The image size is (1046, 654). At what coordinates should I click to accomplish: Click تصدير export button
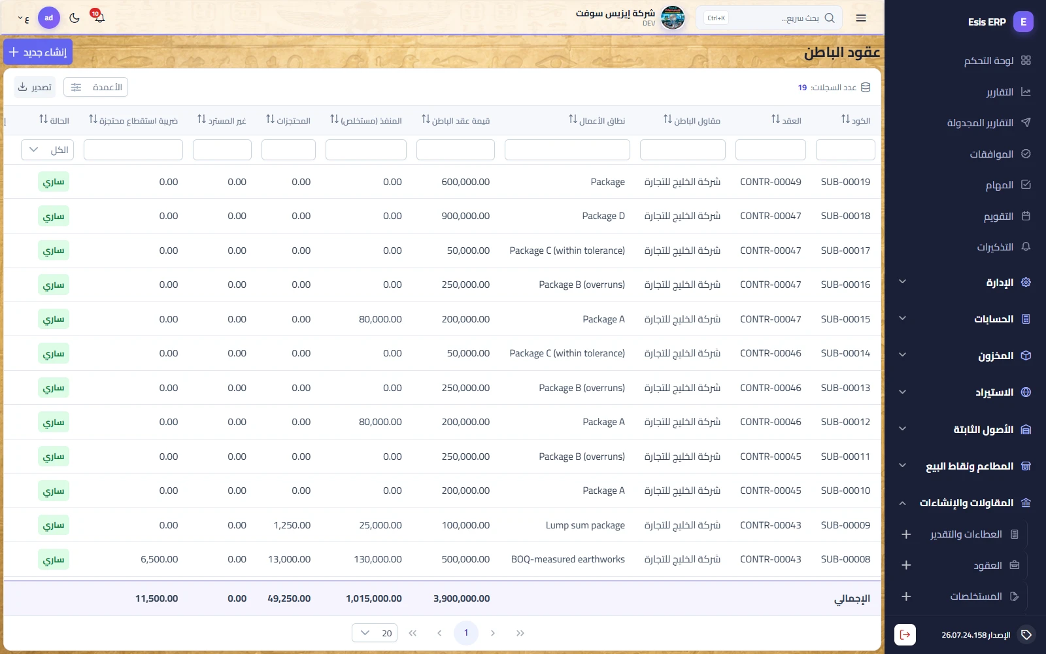tap(35, 87)
